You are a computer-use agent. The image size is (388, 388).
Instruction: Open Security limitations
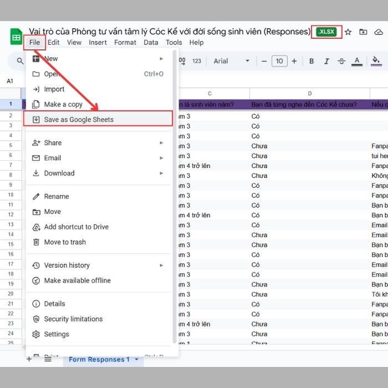tap(98, 319)
